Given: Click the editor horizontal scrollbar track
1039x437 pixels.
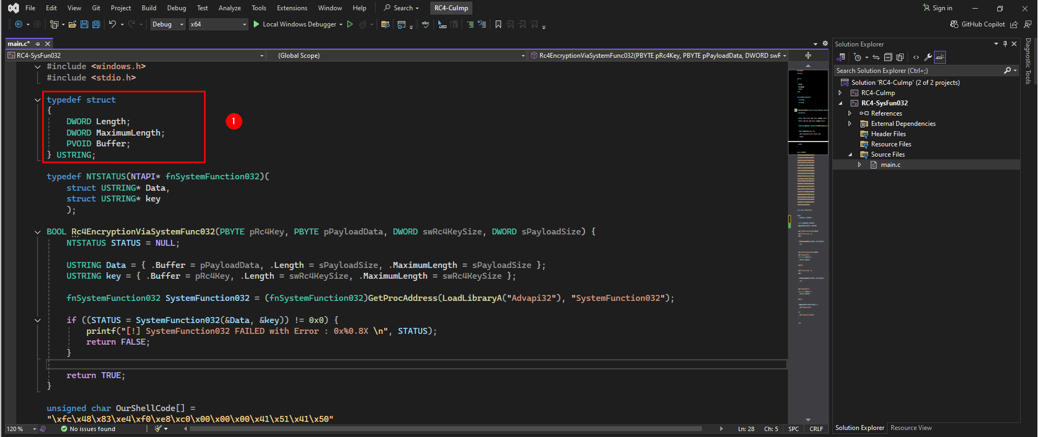Looking at the screenshot, I should [x=453, y=429].
